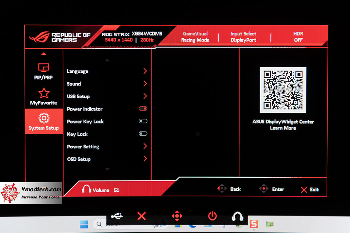Screen dimensions: 350x233
Task: Click the red X shortcut icon on the bottom bar
Action: pyautogui.click(x=142, y=216)
